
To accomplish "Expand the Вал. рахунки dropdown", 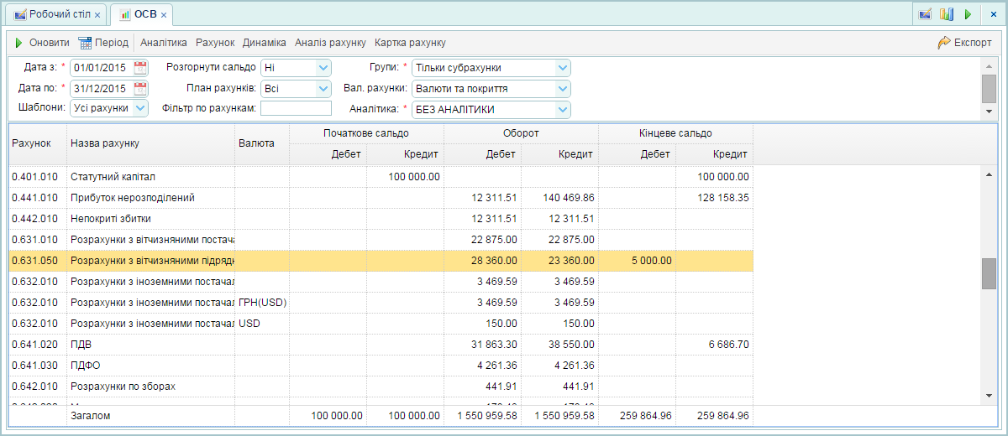I will (x=563, y=89).
